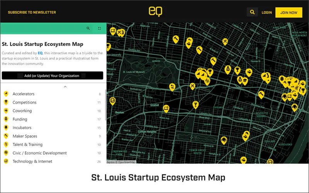Click the count 26 beside Technology & Internet

tap(99, 161)
